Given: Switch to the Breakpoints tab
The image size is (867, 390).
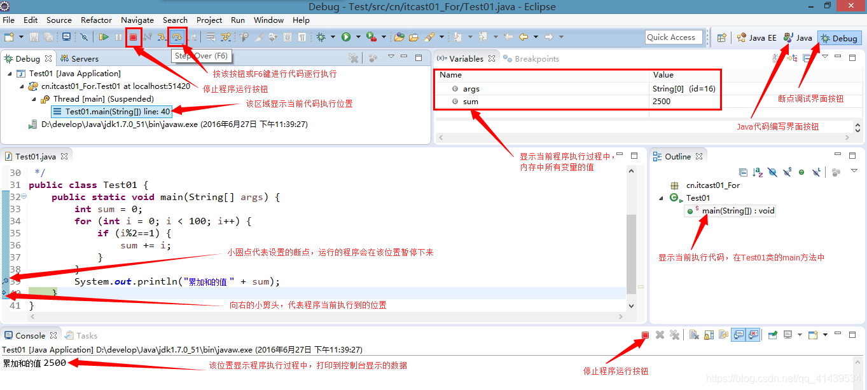Looking at the screenshot, I should [x=531, y=58].
